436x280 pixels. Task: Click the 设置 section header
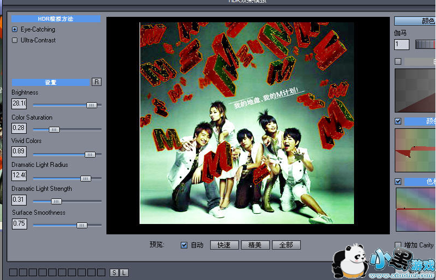(x=50, y=82)
